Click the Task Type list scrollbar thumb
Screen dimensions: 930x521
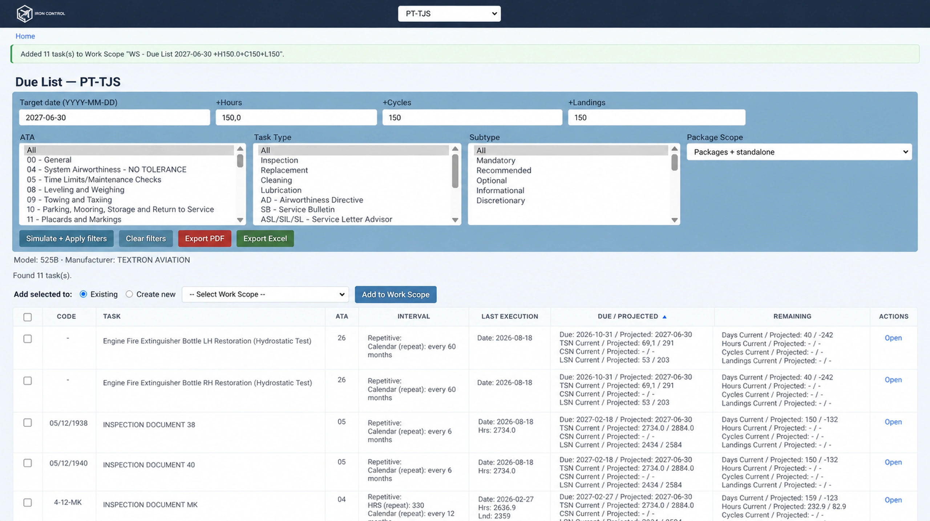pyautogui.click(x=455, y=171)
